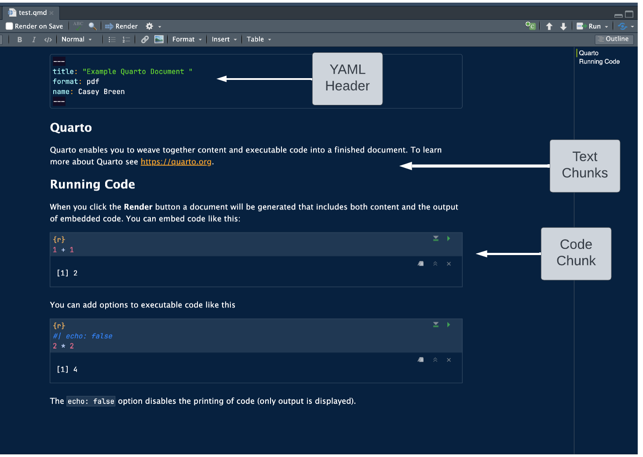This screenshot has height=457, width=643.
Task: Open the quarto.org hyperlink
Action: tap(176, 162)
